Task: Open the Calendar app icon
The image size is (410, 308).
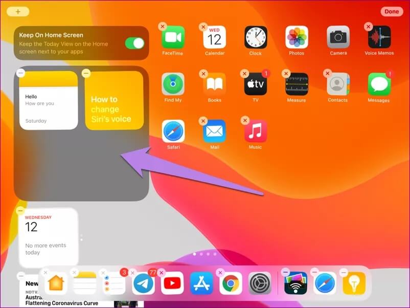Action: (x=214, y=37)
